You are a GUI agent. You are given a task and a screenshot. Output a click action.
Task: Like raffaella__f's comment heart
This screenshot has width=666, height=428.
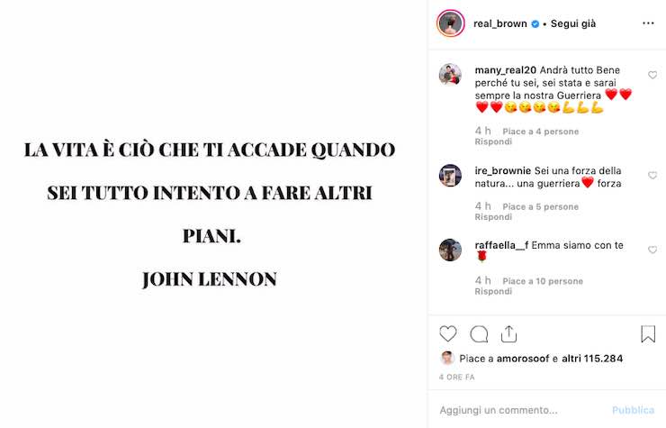(652, 250)
